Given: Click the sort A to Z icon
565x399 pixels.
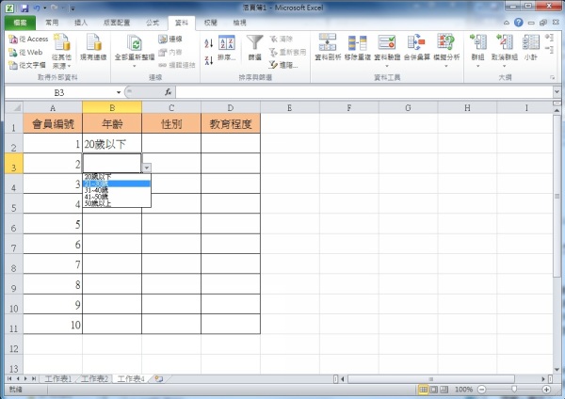Looking at the screenshot, I should click(x=209, y=40).
